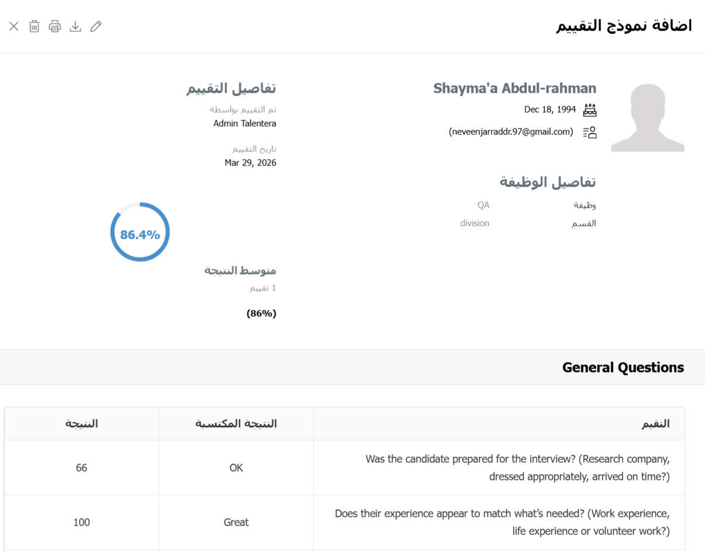Screen dimensions: 705x552
Task: Click the 86.4% circular score indicator
Action: pyautogui.click(x=140, y=232)
